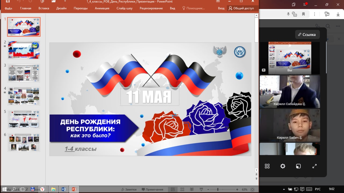
Task: Select slide 6 thumbnail with portraits
Action: click(x=24, y=142)
